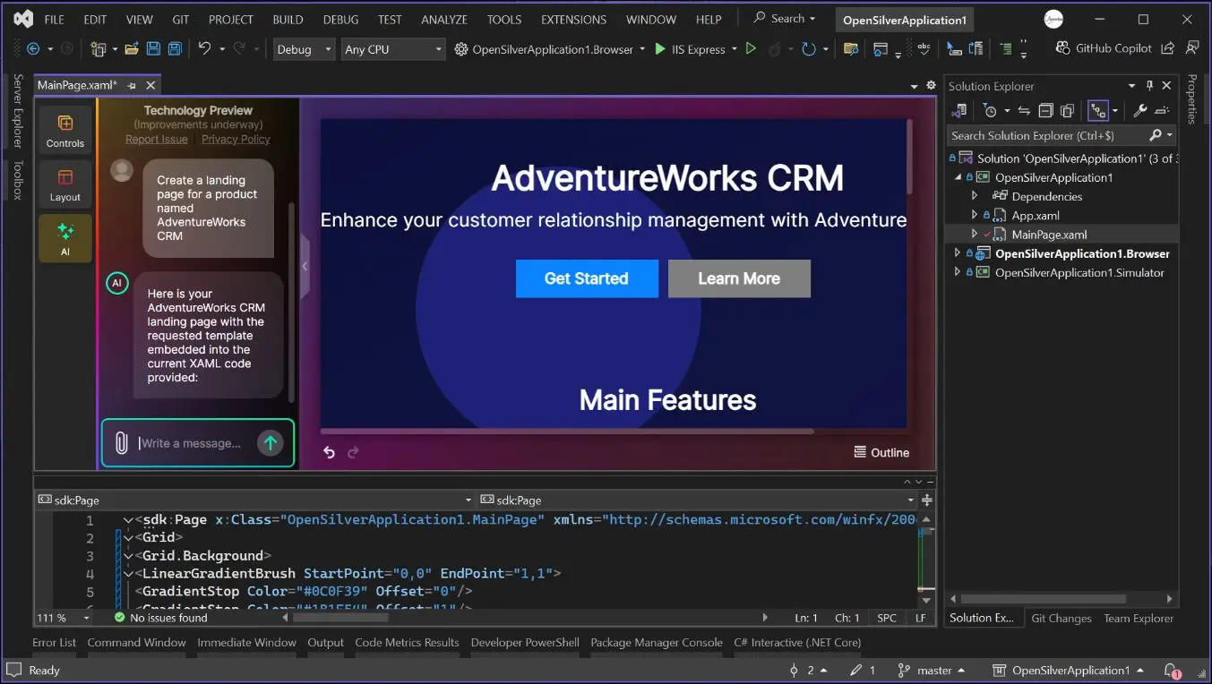This screenshot has height=684, width=1212.
Task: Click the designer redo arrow below the preview
Action: point(353,453)
